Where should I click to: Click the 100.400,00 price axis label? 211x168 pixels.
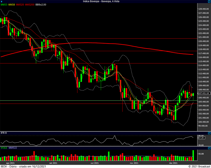tap(203, 122)
